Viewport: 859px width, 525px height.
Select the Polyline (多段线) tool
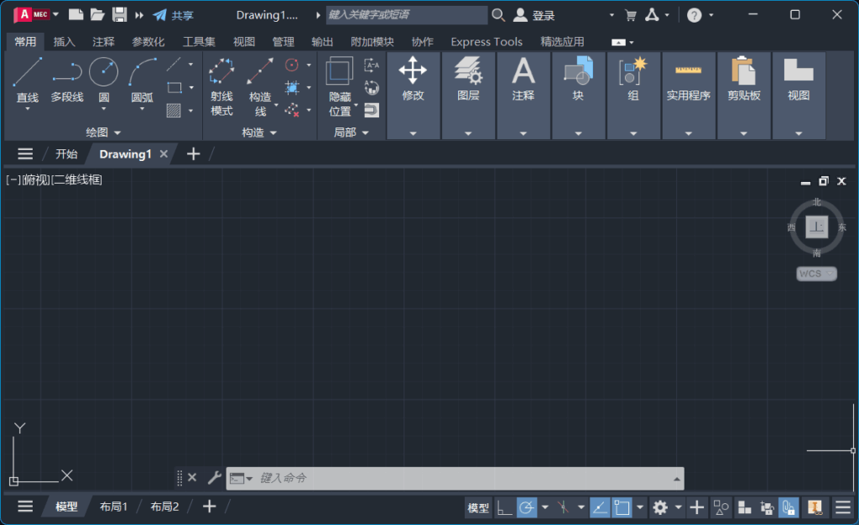tap(66, 84)
